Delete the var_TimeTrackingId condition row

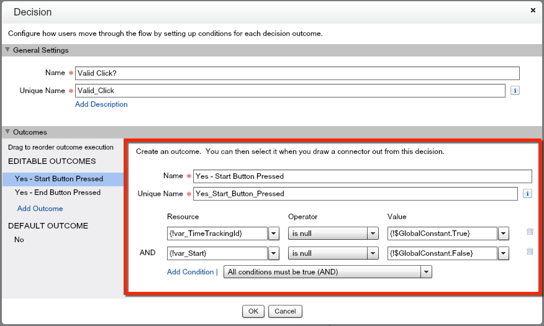click(x=530, y=232)
